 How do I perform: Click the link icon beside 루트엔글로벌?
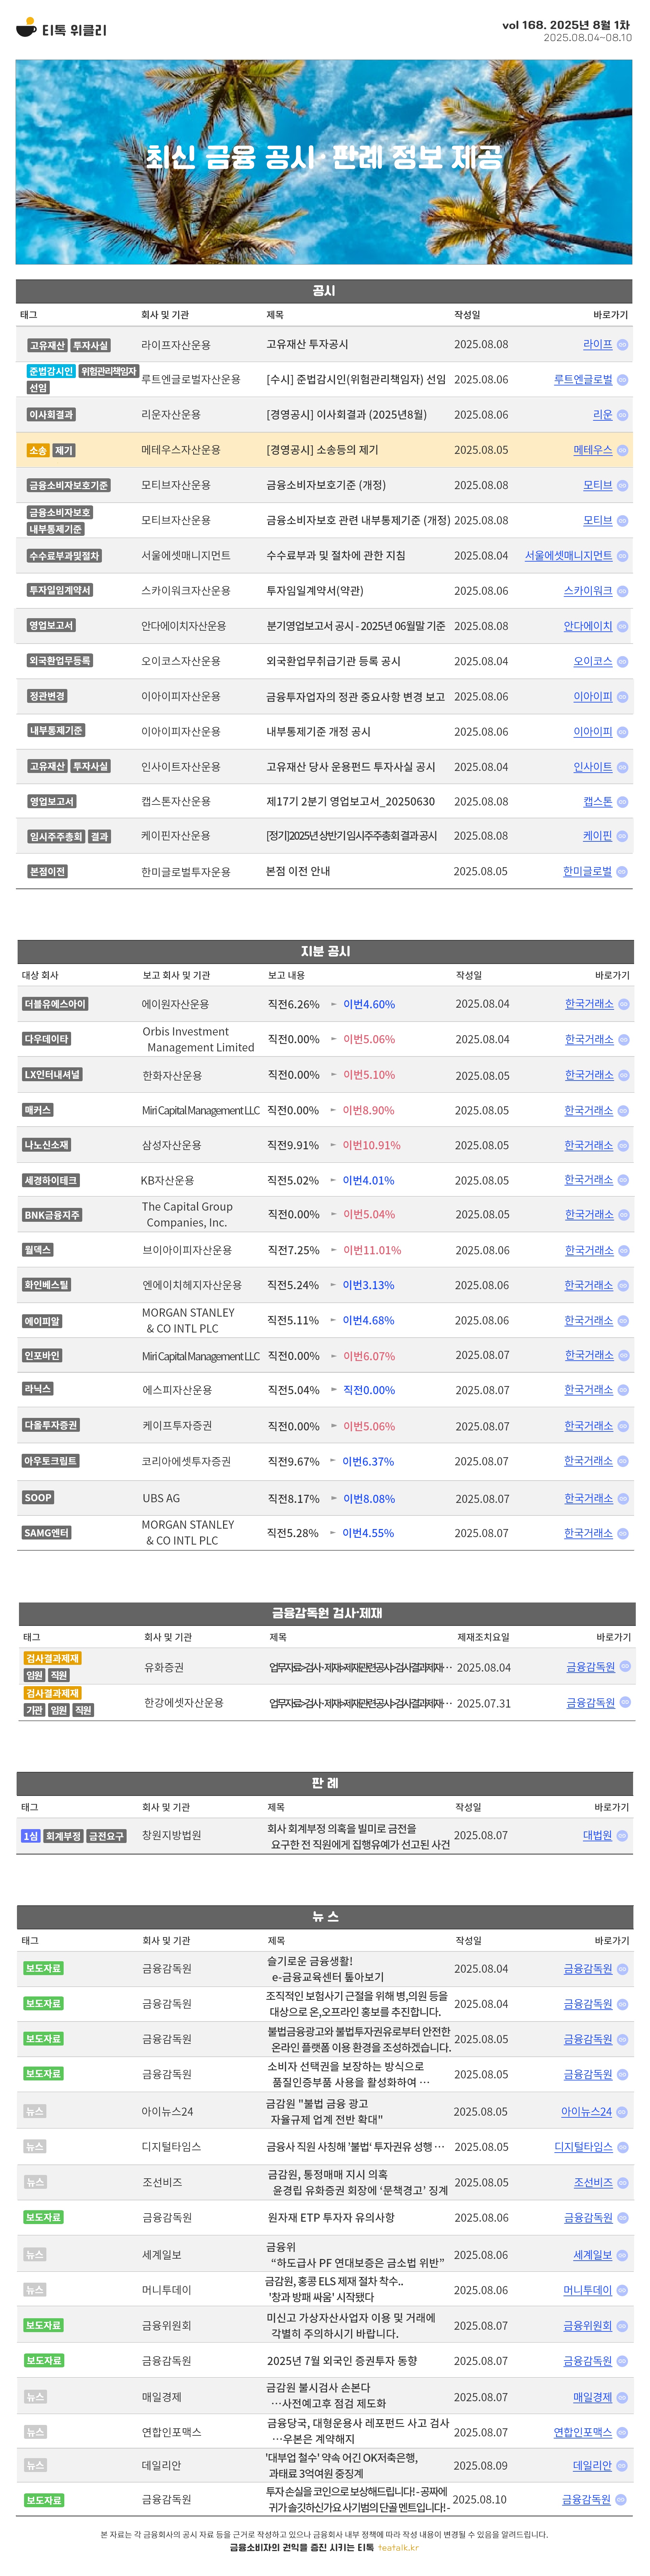622,380
